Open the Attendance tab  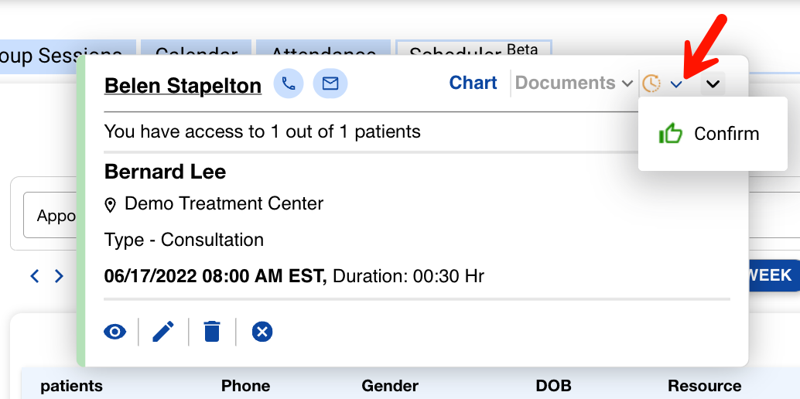[323, 51]
